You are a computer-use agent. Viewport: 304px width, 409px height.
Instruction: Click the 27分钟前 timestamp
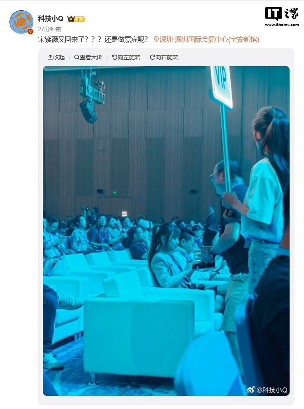[50, 29]
